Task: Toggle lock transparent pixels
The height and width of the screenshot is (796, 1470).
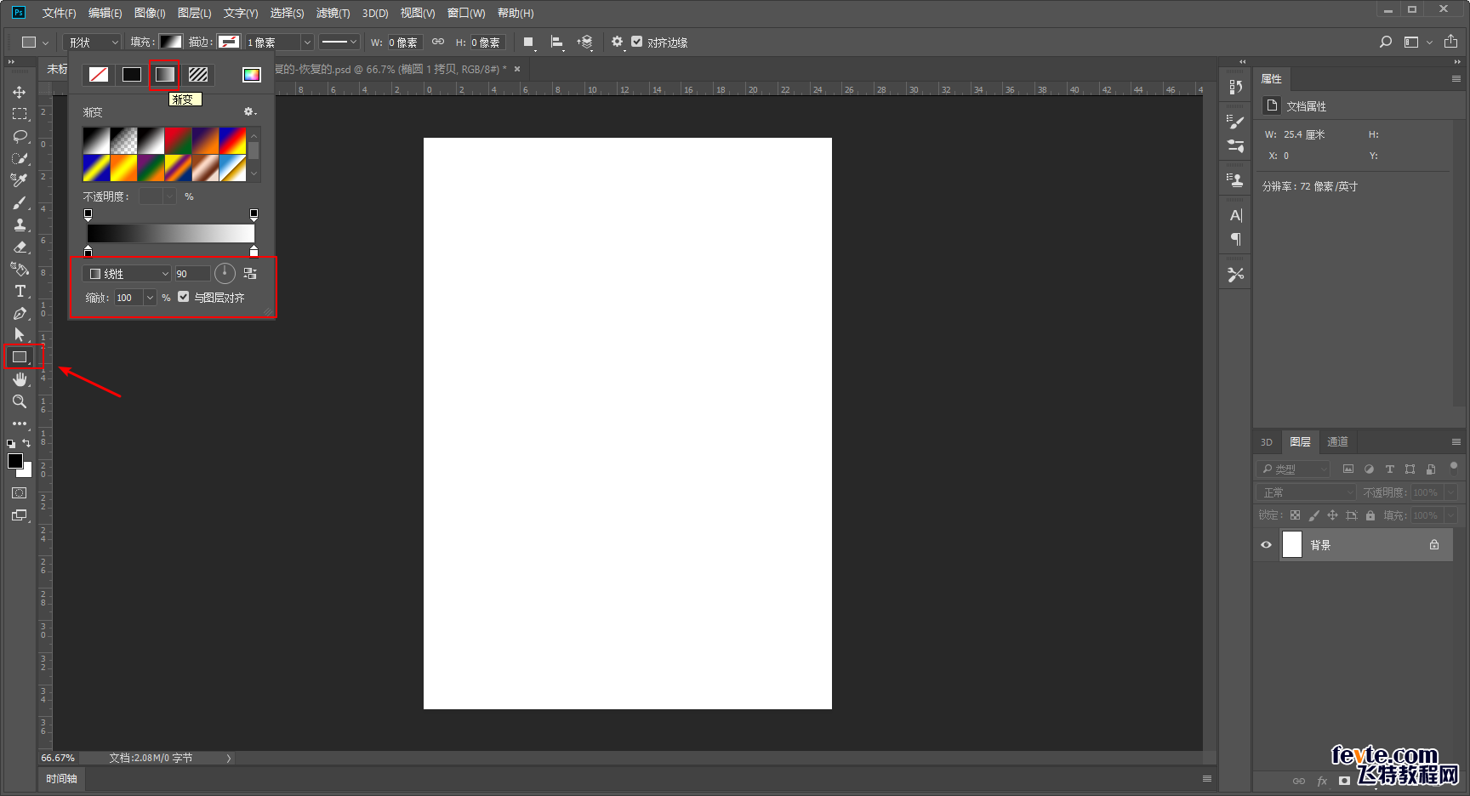Action: click(x=1295, y=515)
